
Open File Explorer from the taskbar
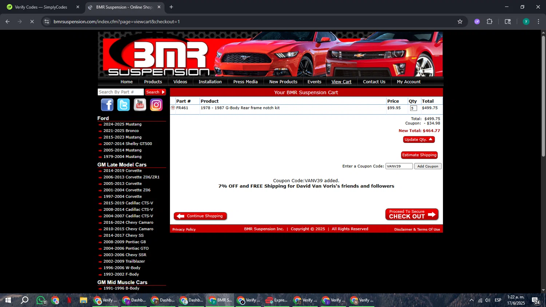click(x=83, y=300)
